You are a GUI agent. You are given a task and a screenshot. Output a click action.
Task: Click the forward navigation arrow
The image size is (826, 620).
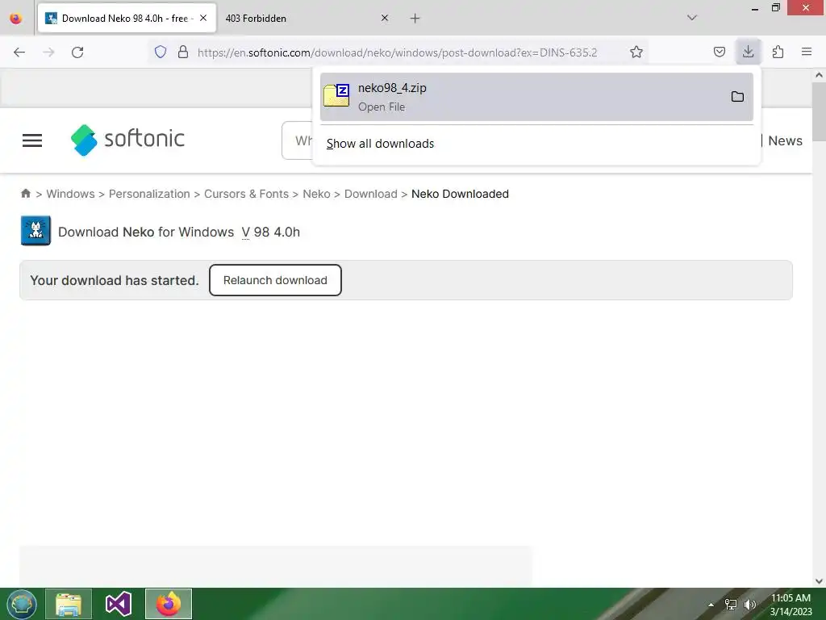click(48, 52)
